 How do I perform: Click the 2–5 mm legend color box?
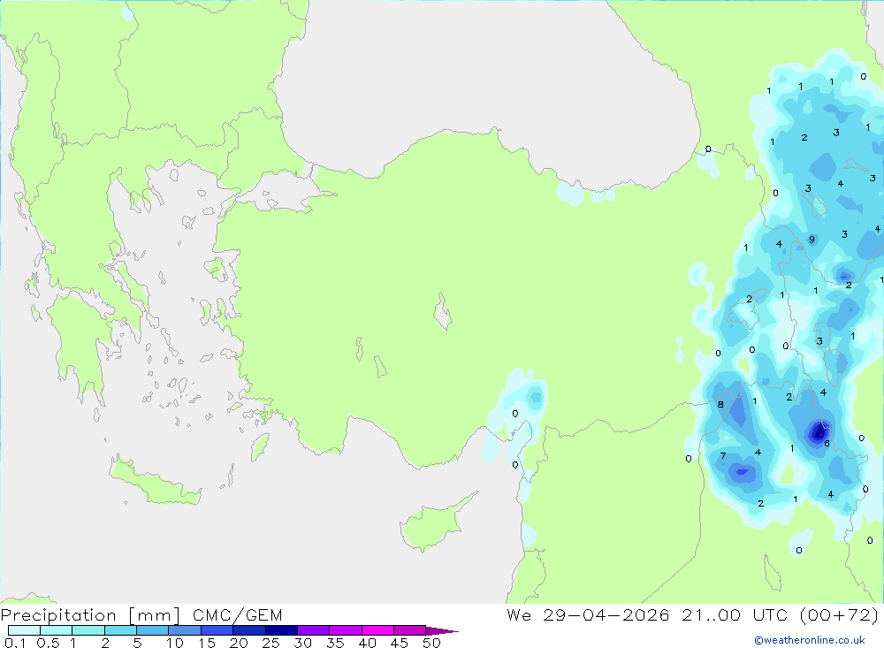tap(120, 630)
